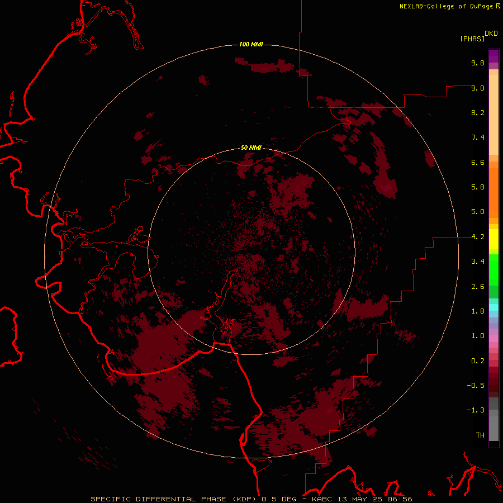Screen dimensions: 503x503
Task: Select the 8.2 value on color scale
Action: pos(478,112)
